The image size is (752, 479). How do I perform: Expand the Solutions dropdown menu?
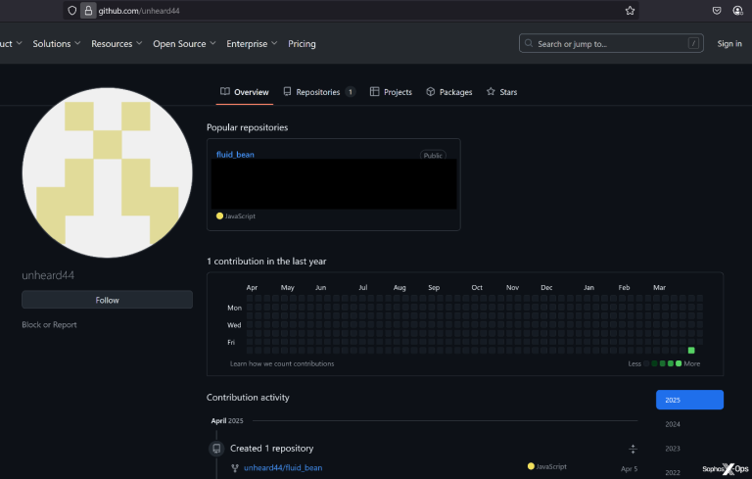click(x=57, y=44)
